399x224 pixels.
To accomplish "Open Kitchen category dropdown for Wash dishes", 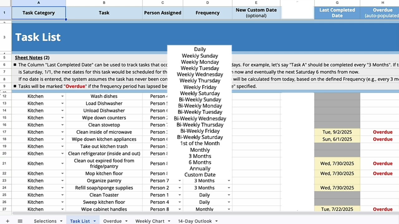I will 62,96.
